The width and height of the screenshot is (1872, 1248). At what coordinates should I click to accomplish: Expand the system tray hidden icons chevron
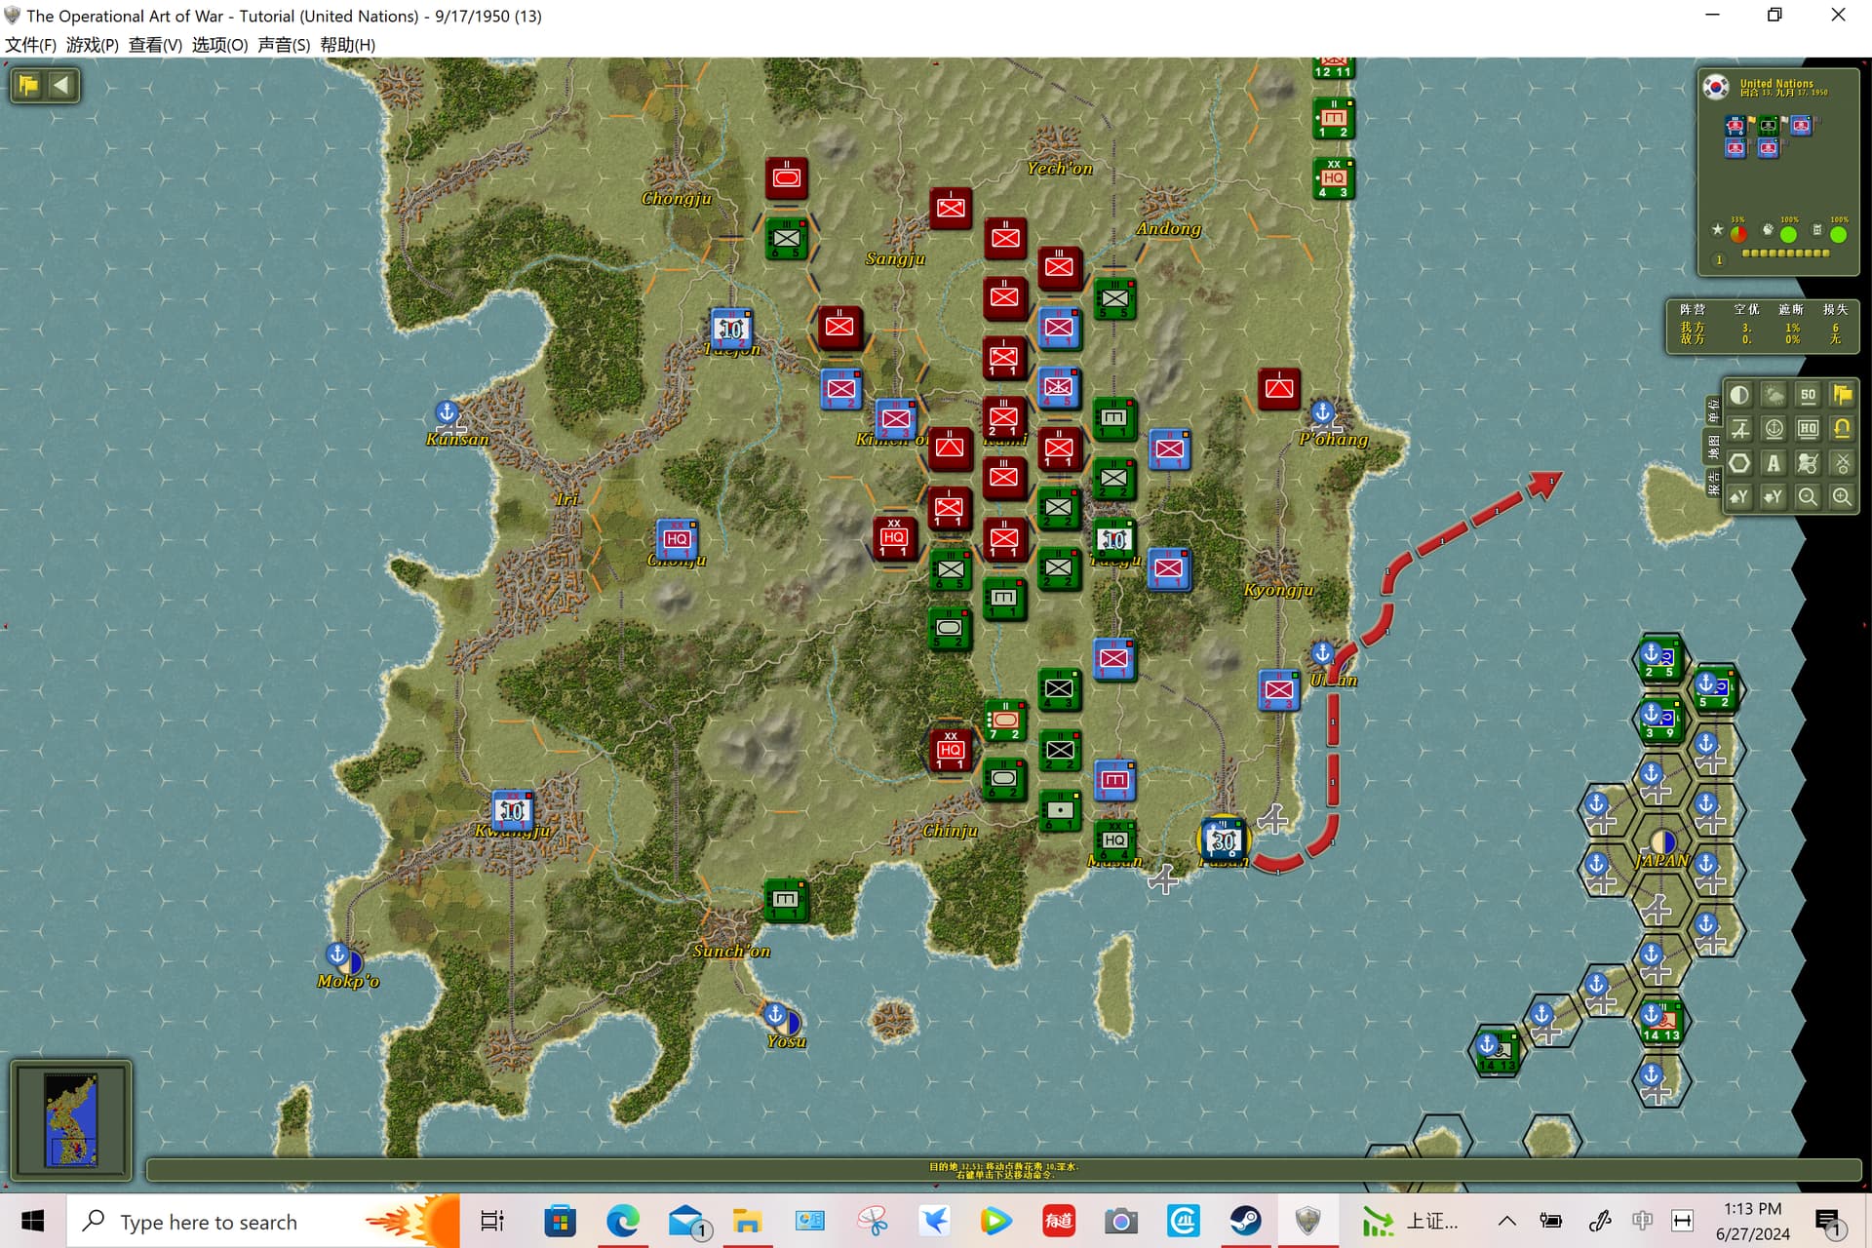coord(1506,1221)
